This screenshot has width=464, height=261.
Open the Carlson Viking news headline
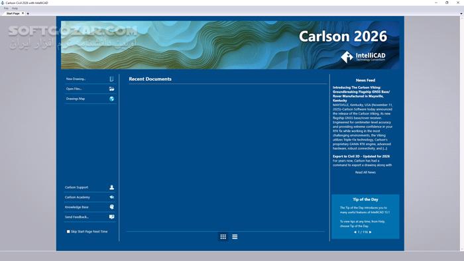pyautogui.click(x=361, y=94)
